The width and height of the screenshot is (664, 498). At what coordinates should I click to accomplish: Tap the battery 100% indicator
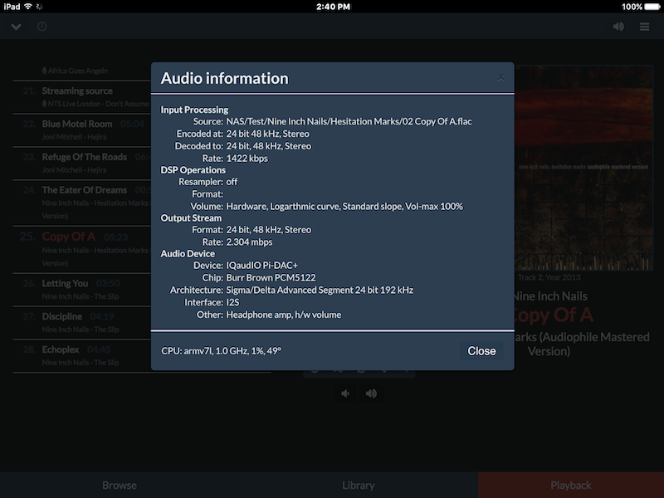641,7
